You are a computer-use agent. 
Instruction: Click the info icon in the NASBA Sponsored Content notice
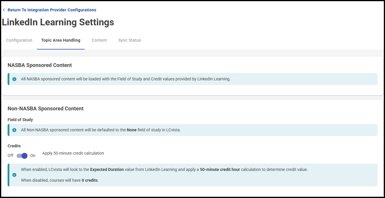14,79
